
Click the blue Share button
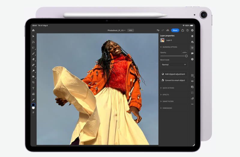[x=175, y=30]
